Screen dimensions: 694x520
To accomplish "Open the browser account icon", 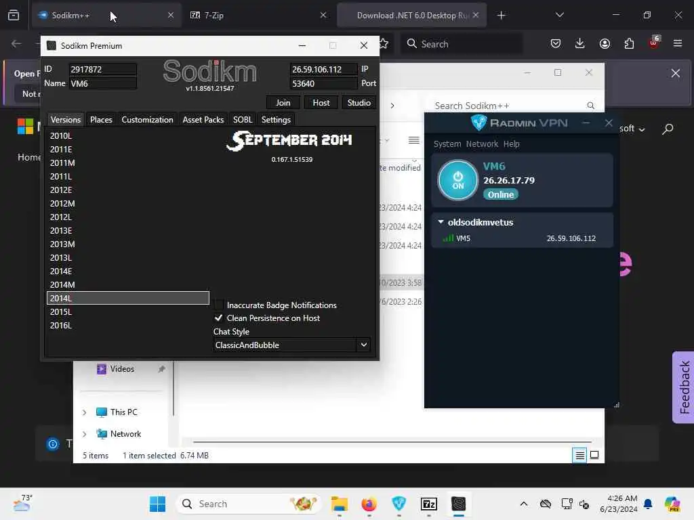I will pyautogui.click(x=605, y=43).
